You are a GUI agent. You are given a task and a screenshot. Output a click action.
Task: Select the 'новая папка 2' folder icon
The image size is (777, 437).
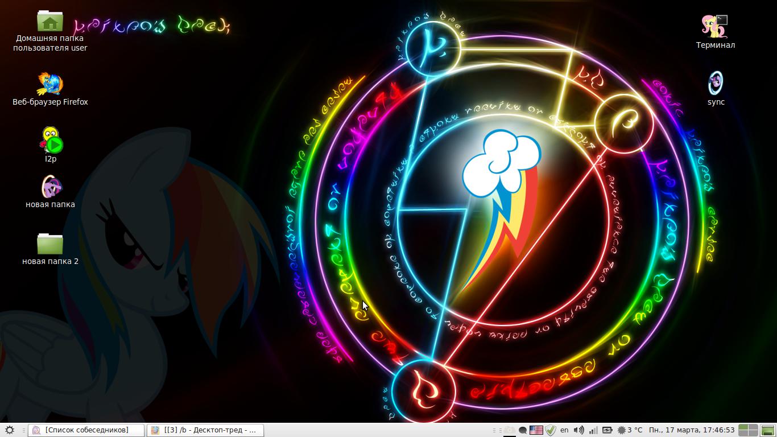[50, 244]
